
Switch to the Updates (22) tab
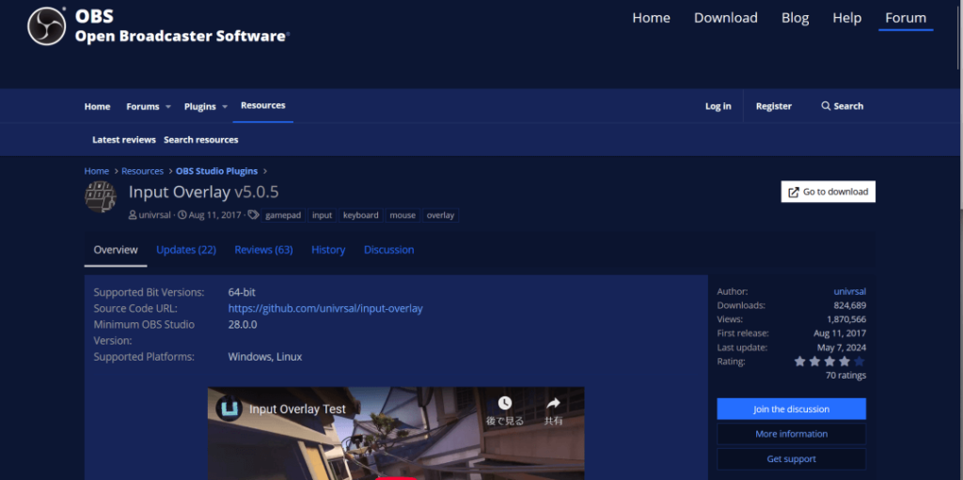point(186,250)
